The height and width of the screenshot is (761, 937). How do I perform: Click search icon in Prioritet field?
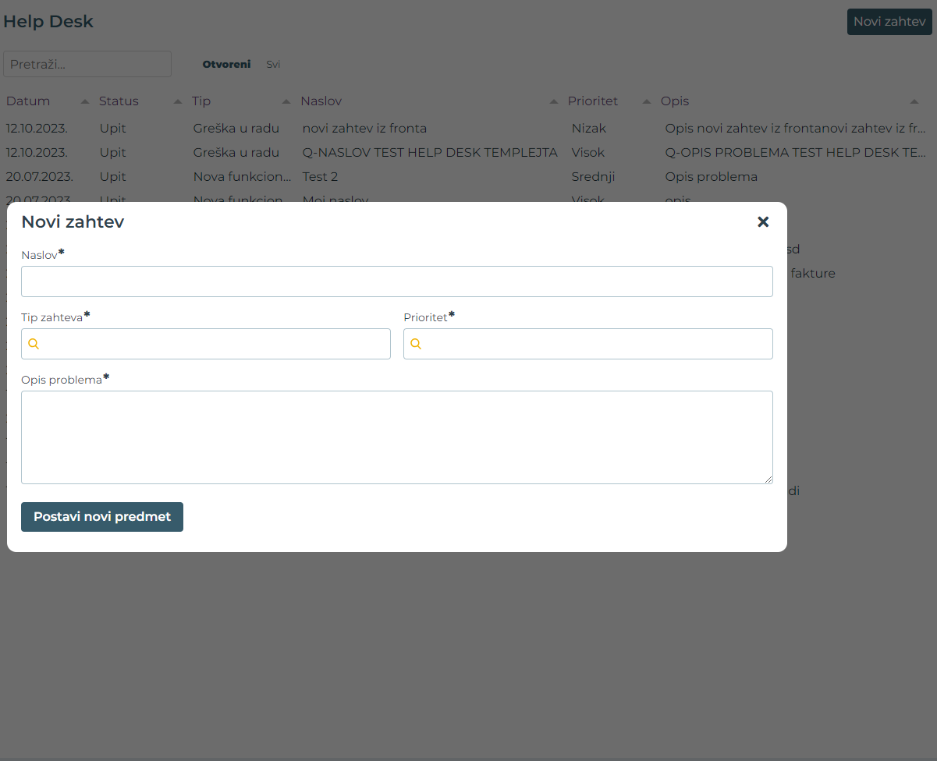tap(416, 344)
